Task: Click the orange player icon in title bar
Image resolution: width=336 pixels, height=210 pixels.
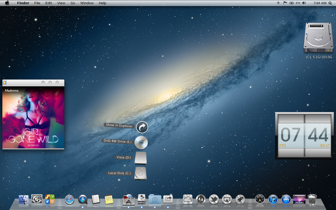Action: coord(4,83)
